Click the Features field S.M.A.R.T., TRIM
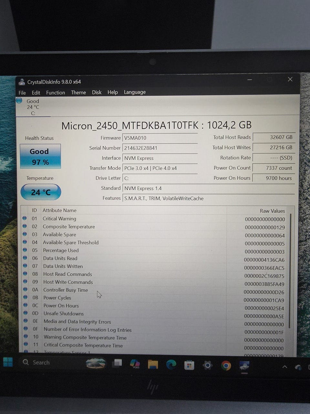 [x=208, y=198]
